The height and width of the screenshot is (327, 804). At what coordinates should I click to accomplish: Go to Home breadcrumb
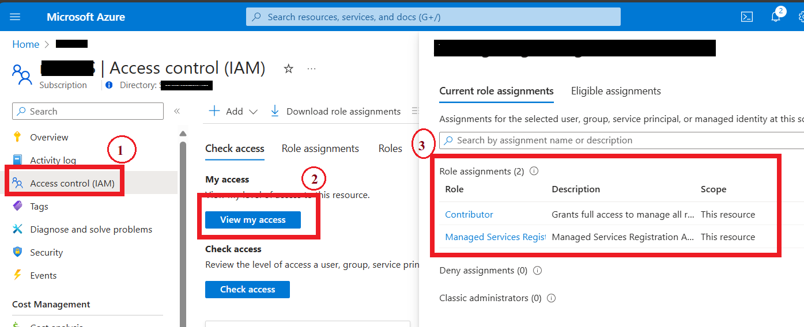tap(26, 44)
